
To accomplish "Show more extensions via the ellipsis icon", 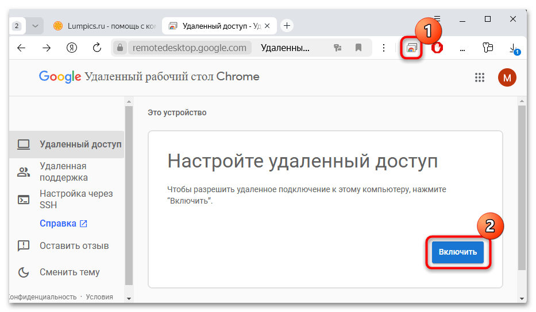I will [462, 50].
